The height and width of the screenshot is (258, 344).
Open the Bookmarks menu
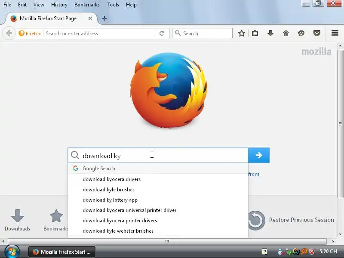tap(87, 5)
